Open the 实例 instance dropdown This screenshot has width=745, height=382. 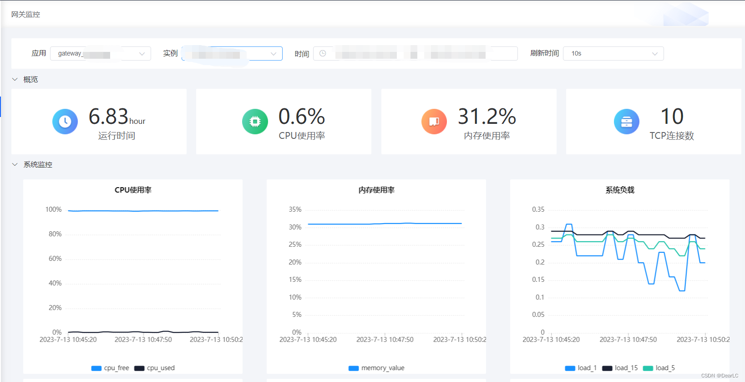pos(232,53)
